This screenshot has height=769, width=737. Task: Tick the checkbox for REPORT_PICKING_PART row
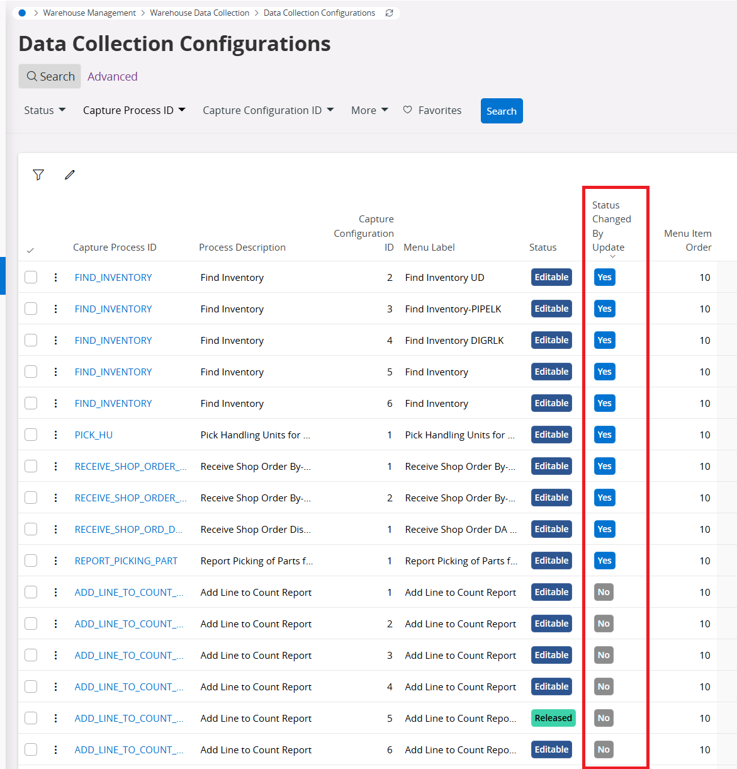pos(31,561)
